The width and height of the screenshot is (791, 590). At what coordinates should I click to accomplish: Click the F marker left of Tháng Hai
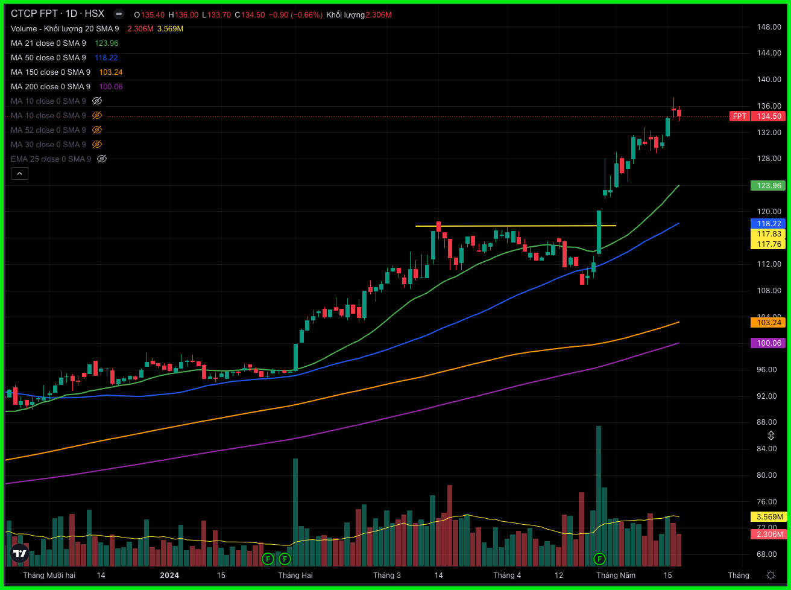(268, 559)
